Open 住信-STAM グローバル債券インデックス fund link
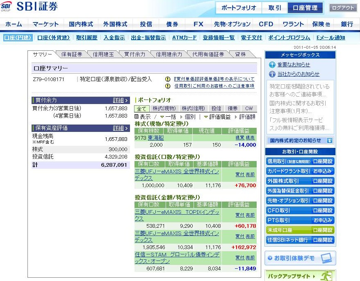The height and width of the screenshot is (281, 360). pos(177,258)
